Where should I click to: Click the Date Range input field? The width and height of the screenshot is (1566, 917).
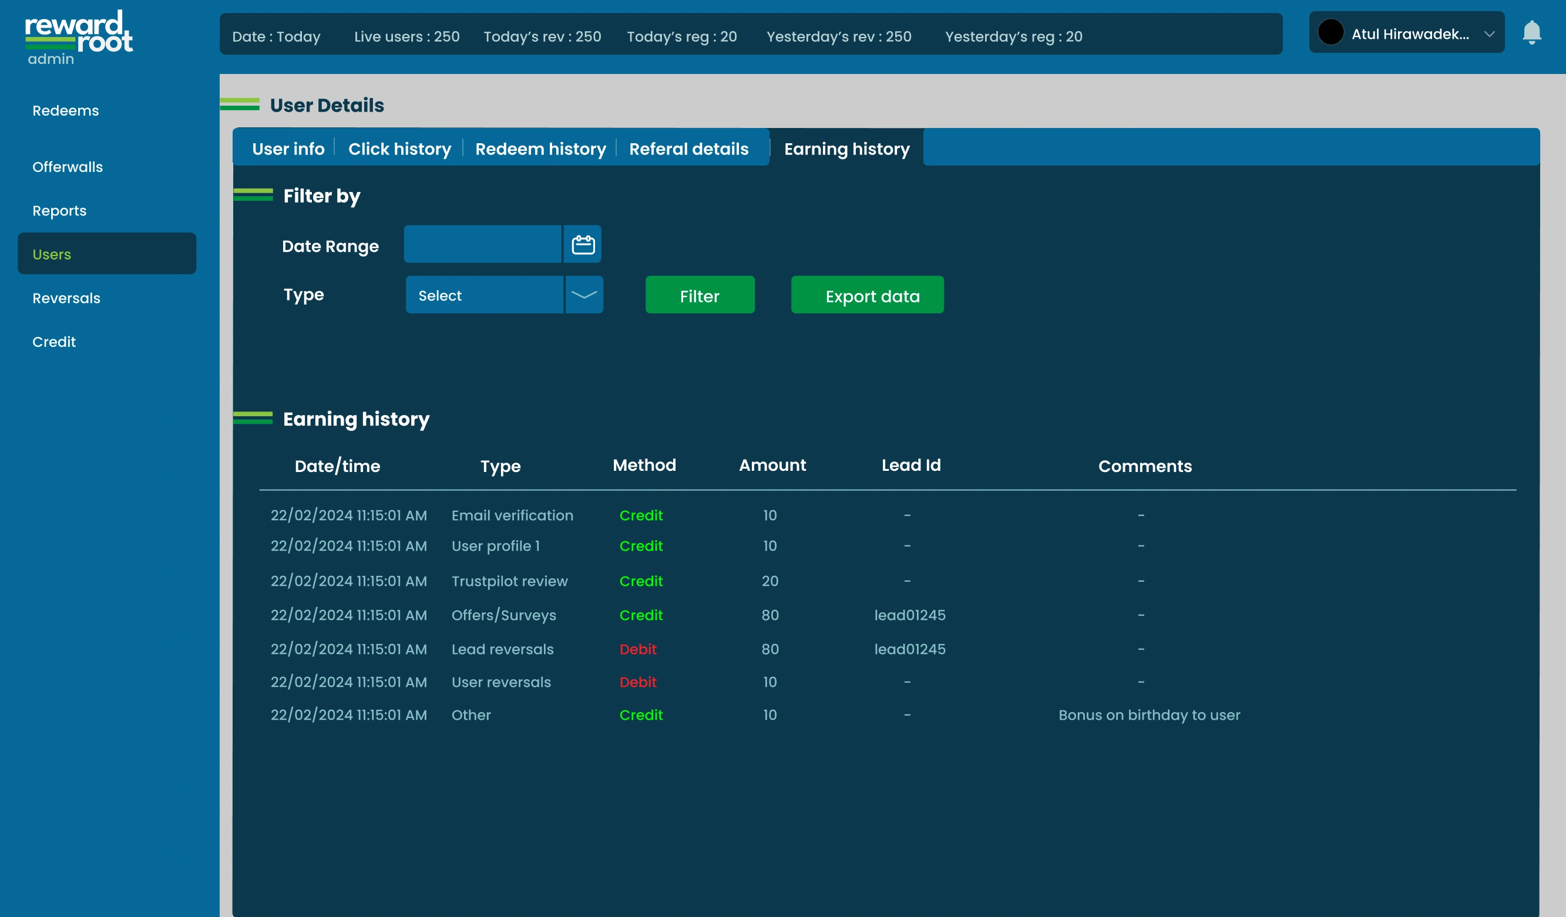tap(483, 244)
